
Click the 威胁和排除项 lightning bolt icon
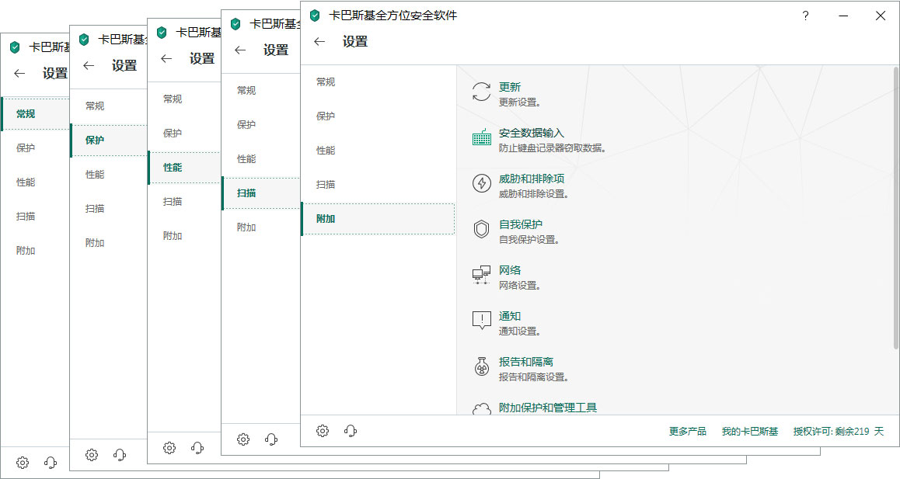(x=482, y=183)
